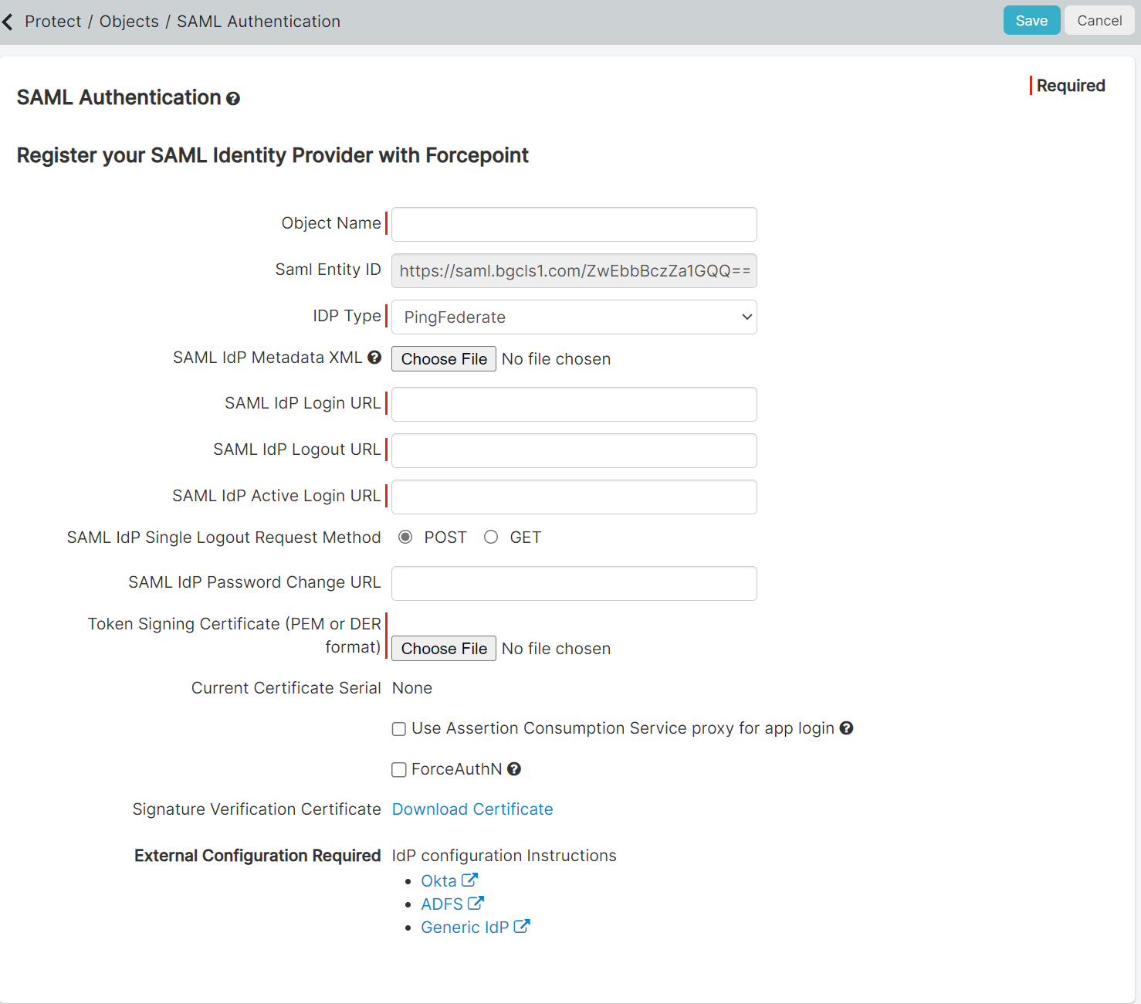Click the help icon after Assertion Consumption Service proxy
1141x1004 pixels.
click(x=846, y=728)
